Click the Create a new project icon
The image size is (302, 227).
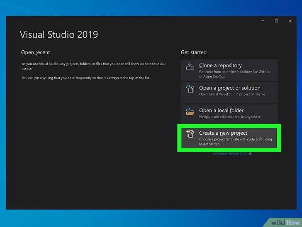[190, 134]
